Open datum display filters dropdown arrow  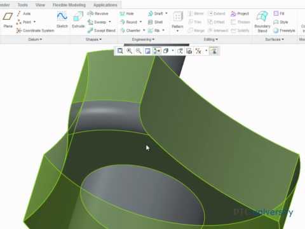pos(206,51)
